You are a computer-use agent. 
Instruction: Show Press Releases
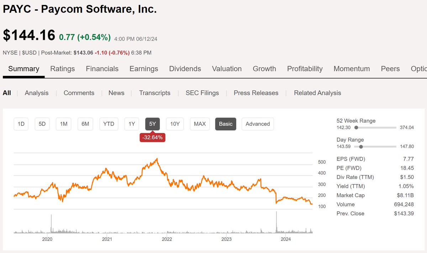(x=256, y=93)
